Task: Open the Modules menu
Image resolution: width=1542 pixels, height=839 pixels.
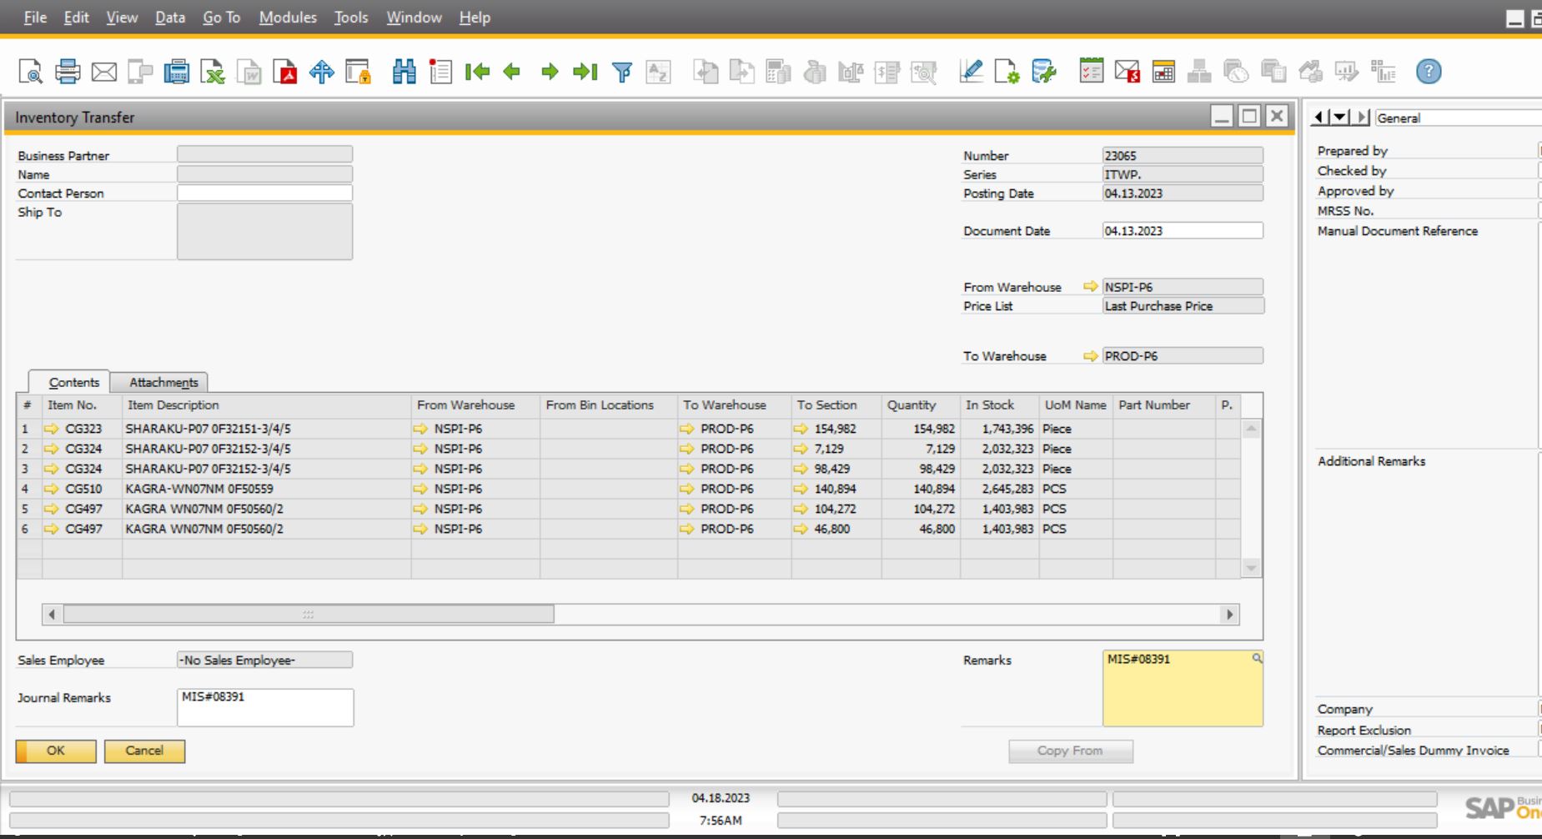Action: click(288, 18)
